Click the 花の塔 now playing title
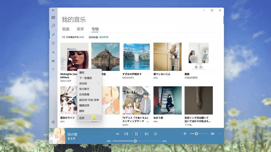271x152 pixels. 72,134
